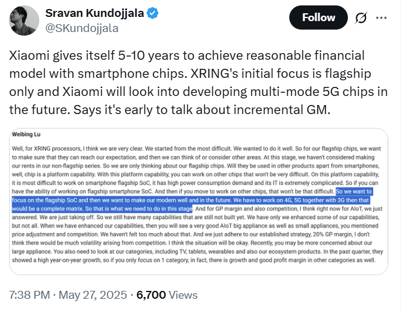Click the Views label
The width and height of the screenshot is (401, 312).
pyautogui.click(x=183, y=295)
